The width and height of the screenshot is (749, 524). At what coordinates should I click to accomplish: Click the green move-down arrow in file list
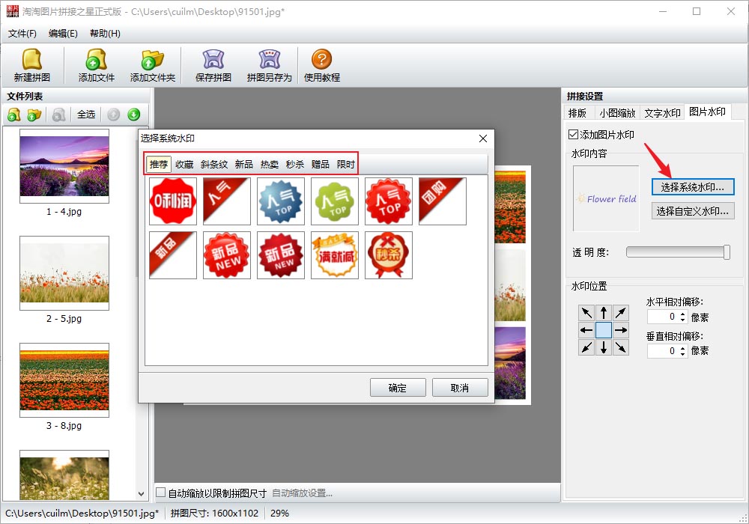click(133, 115)
